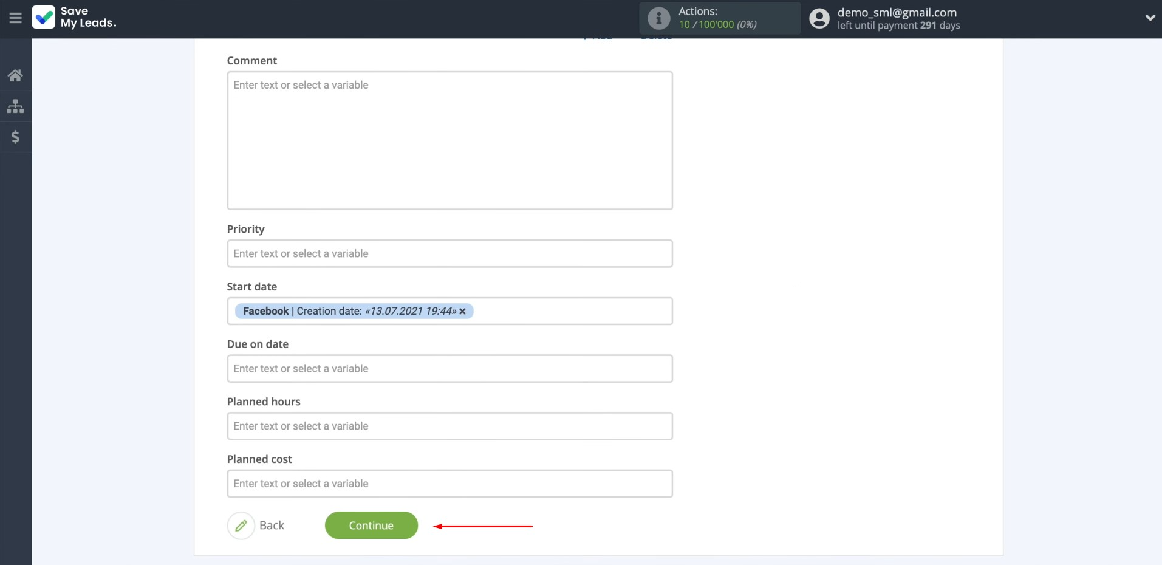Click the Comment field label
The height and width of the screenshot is (565, 1162).
coord(251,61)
